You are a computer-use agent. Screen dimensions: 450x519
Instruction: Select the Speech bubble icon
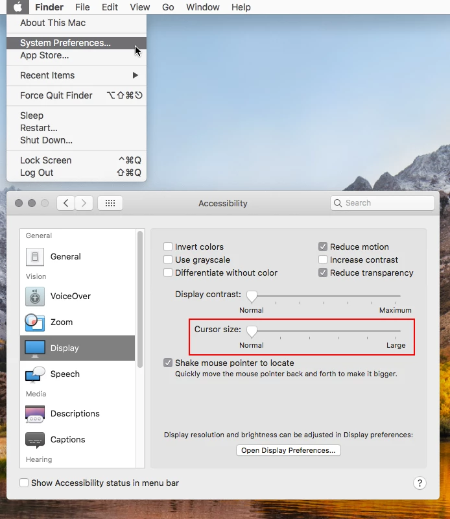35,374
